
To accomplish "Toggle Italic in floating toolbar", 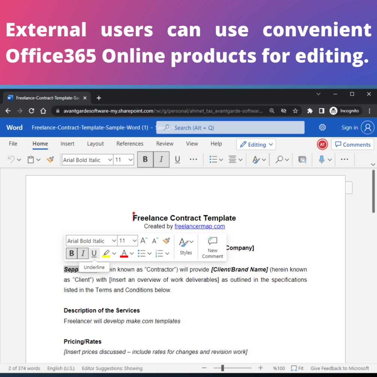I will (83, 253).
